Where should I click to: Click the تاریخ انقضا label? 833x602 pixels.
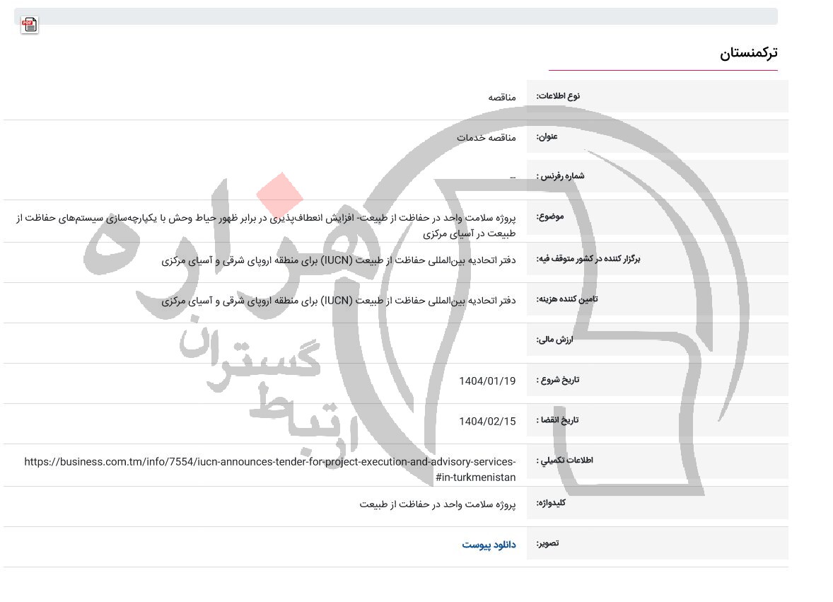coord(557,420)
